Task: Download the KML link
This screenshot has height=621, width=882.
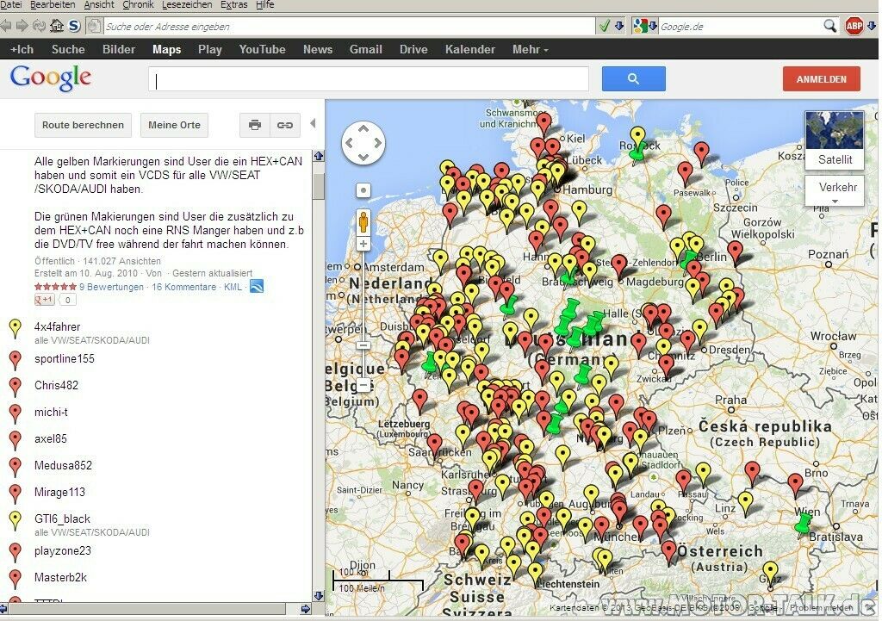Action: point(233,287)
